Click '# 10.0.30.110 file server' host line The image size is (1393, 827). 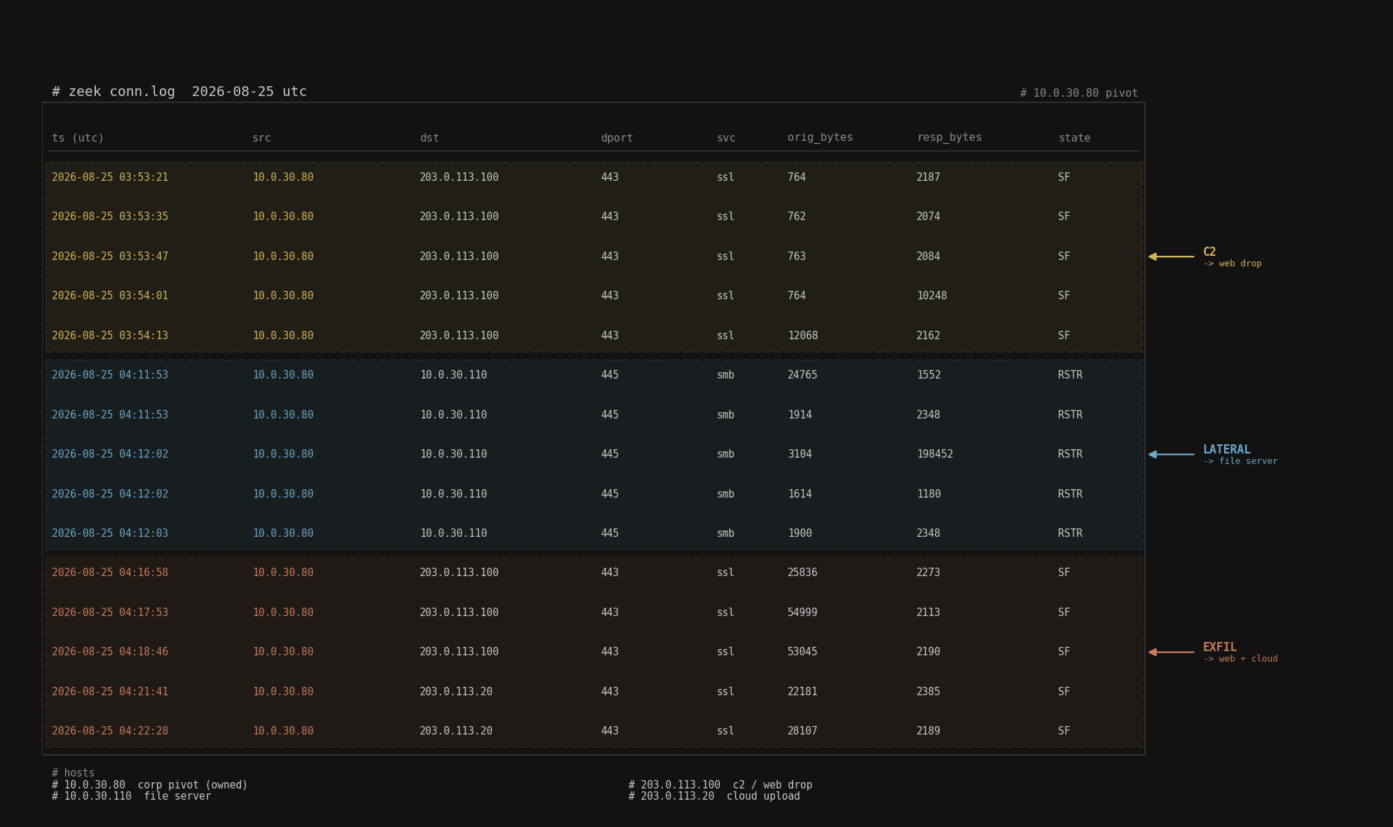tap(132, 796)
